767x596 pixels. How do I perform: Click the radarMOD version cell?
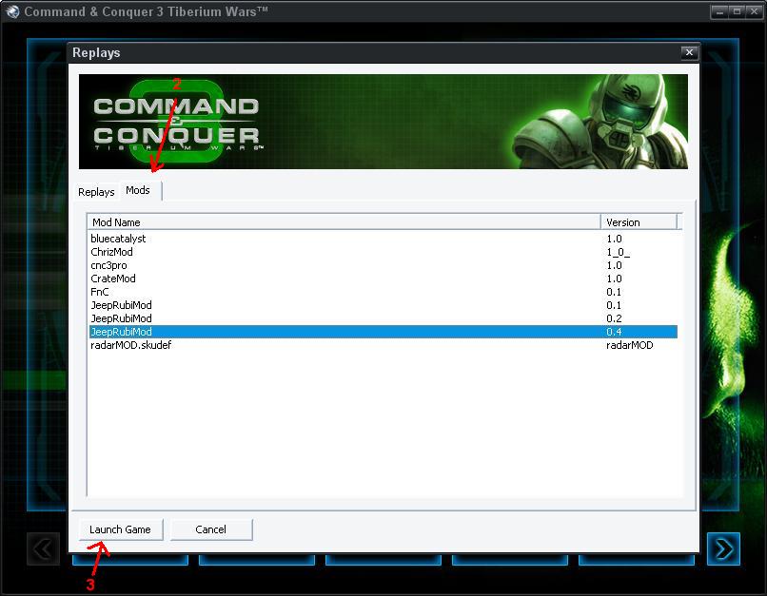click(630, 345)
